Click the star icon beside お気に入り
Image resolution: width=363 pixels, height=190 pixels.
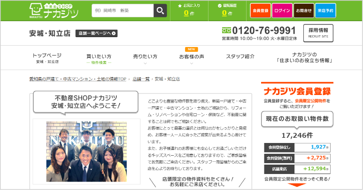pos(180,6)
